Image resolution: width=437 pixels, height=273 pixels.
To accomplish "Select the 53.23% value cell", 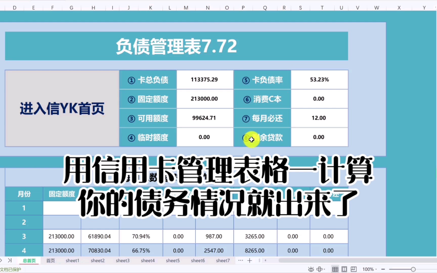I will 319,80.
